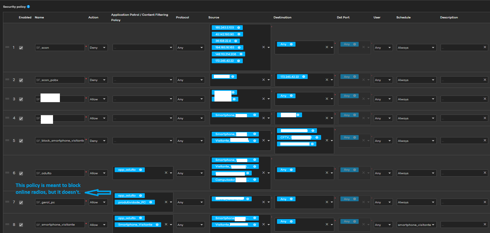Remove Computador source tag in SF_adulto row

[255, 180]
